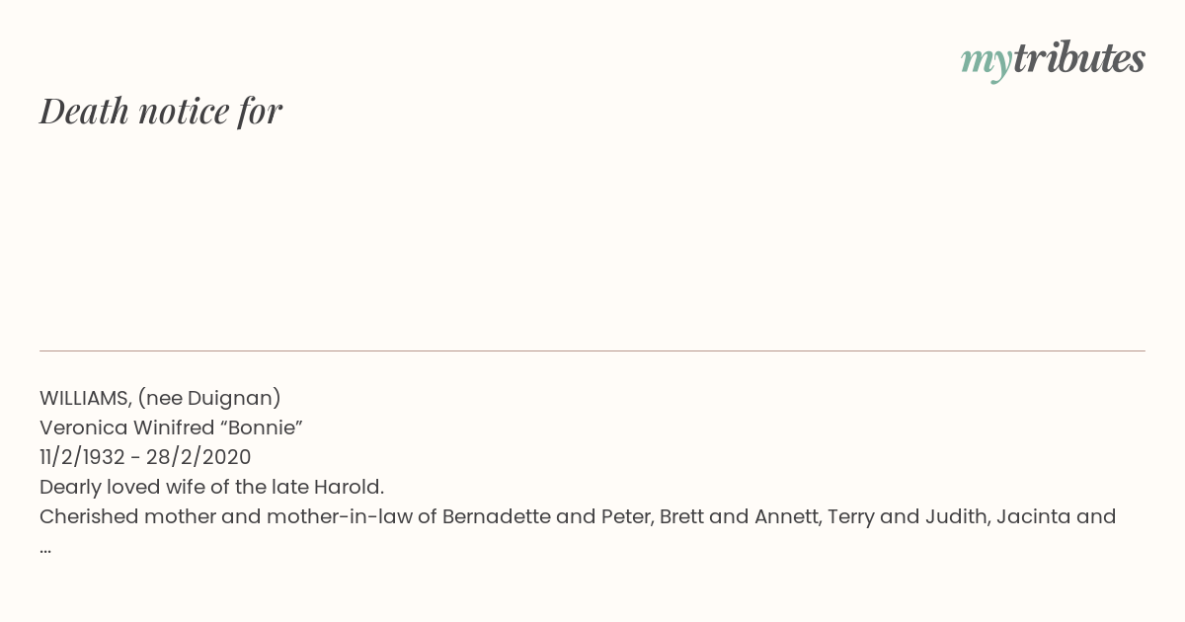The image size is (1185, 622).
Task: Click the death date 28/2/2020
Action: click(198, 457)
